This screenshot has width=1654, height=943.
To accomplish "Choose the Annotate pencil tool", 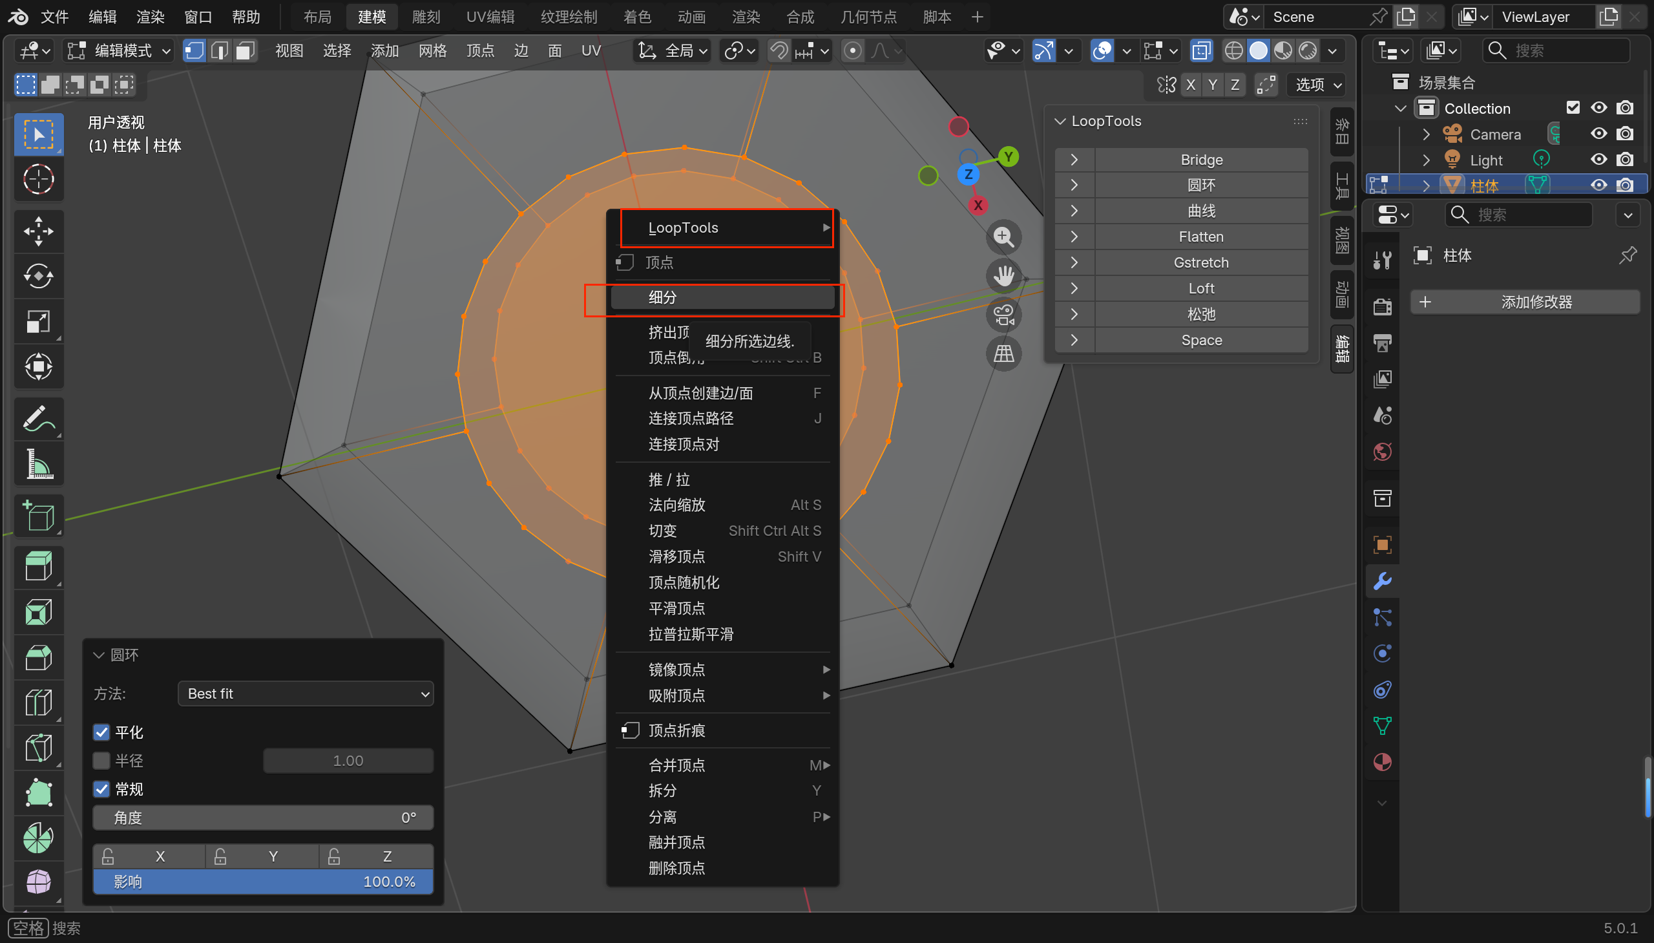I will pyautogui.click(x=38, y=418).
